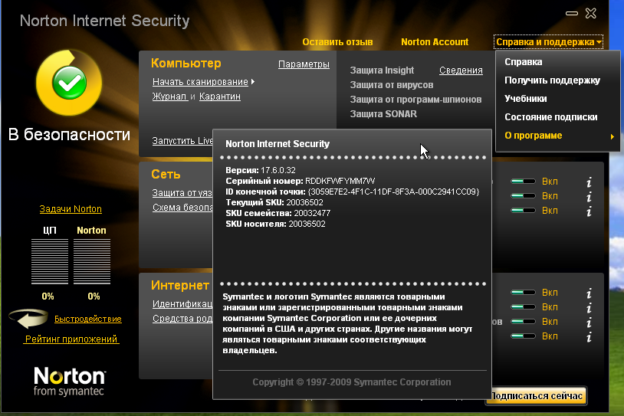The height and width of the screenshot is (416, 624).
Task: Toggle first Internet protection switch
Action: (x=523, y=293)
